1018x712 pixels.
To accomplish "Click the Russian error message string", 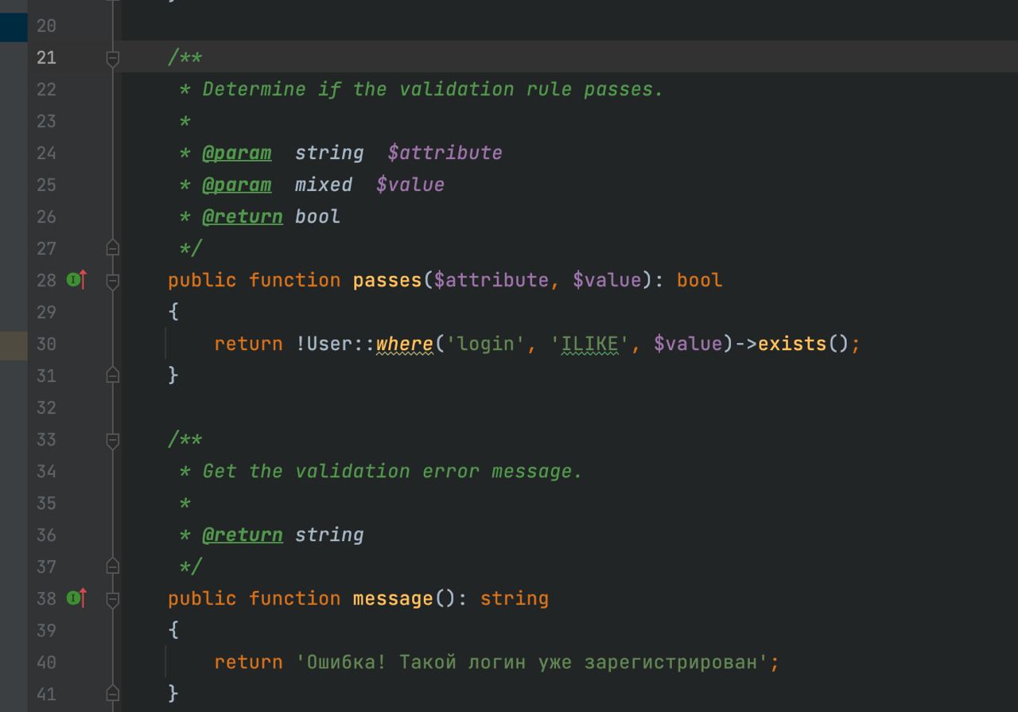I will pos(532,662).
